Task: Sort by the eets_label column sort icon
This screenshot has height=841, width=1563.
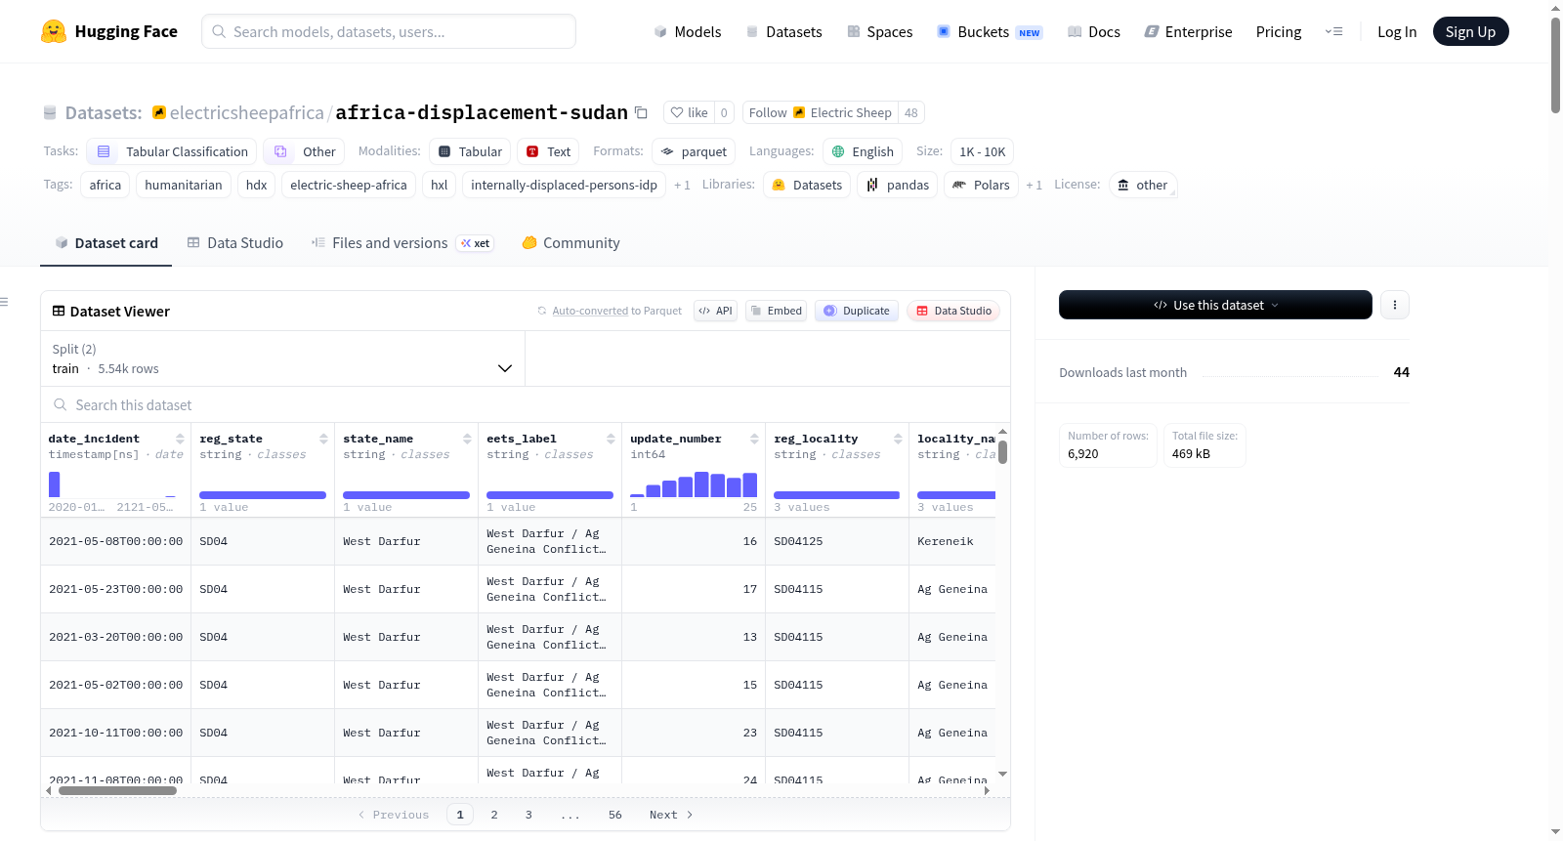Action: [611, 439]
